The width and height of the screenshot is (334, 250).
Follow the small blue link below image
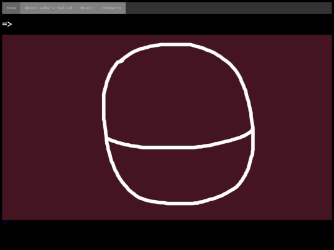point(5,223)
